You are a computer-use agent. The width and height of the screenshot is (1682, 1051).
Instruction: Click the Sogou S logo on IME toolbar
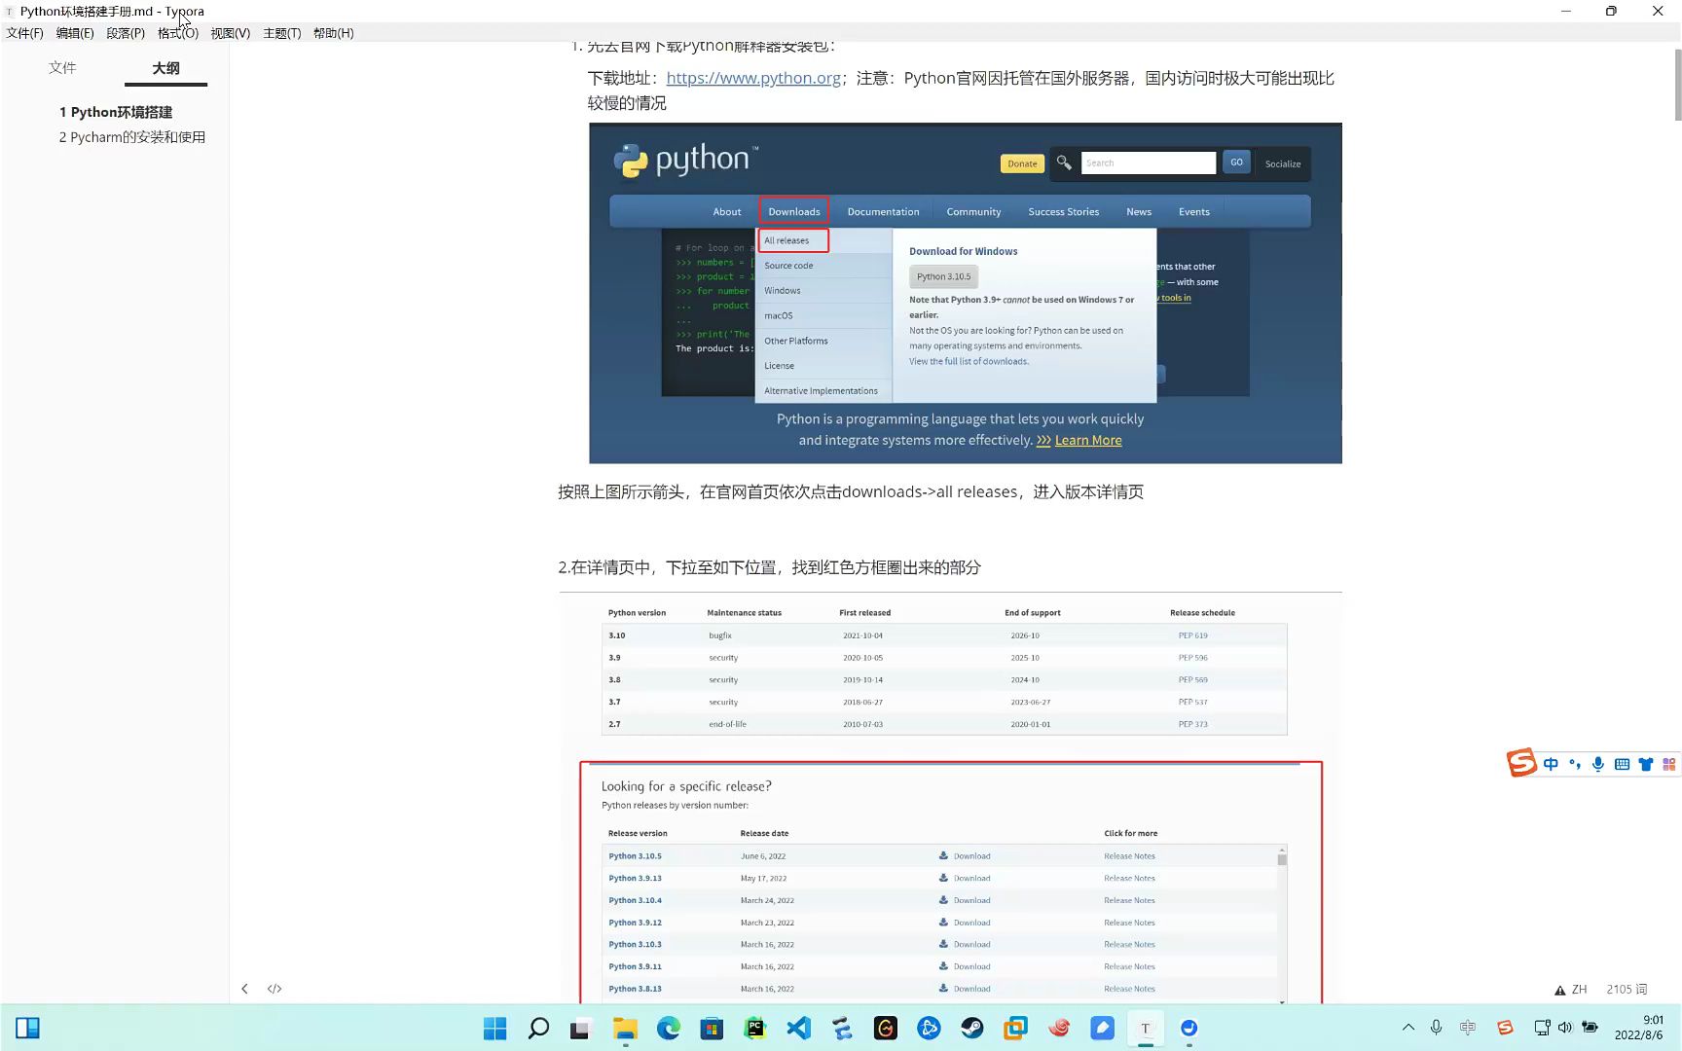click(1521, 763)
